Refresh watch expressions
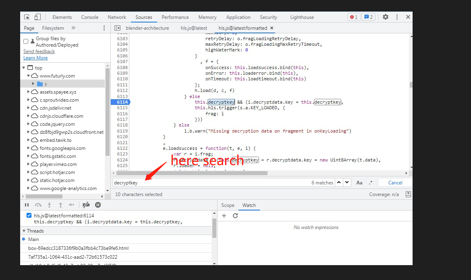The height and width of the screenshot is (280, 471). (x=235, y=216)
